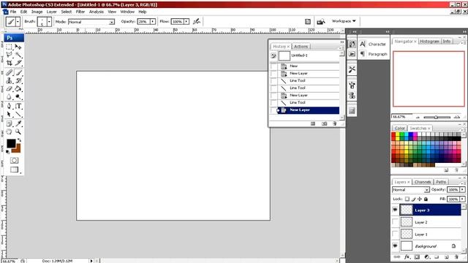The image size is (468, 263).
Task: Delete layer using trash icon in Layers panel
Action: [456, 256]
